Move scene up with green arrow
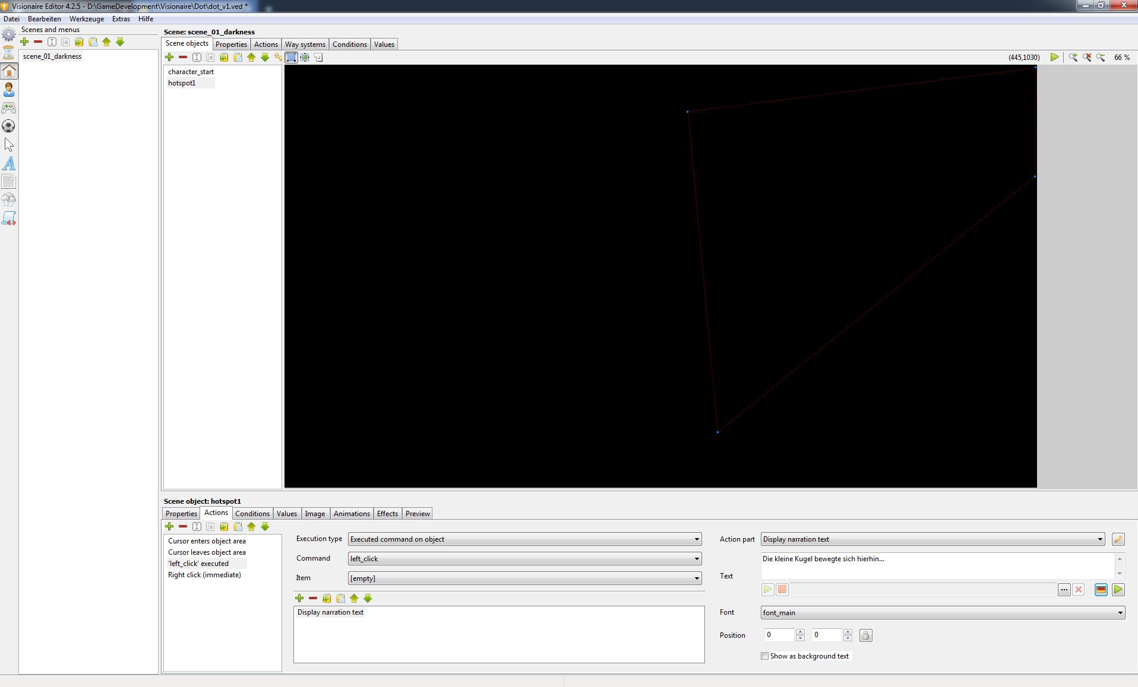1138x687 pixels. click(106, 42)
